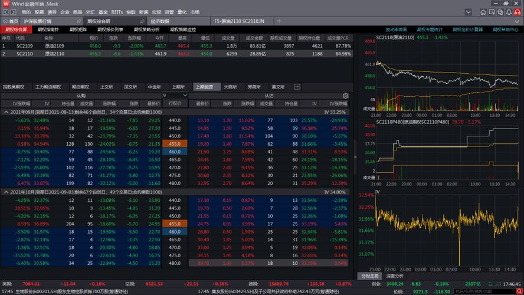Open option chain settings gear icon

coord(345,95)
